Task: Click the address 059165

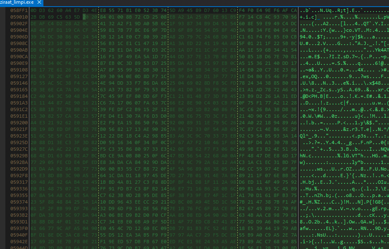Action: [x=19, y=90]
